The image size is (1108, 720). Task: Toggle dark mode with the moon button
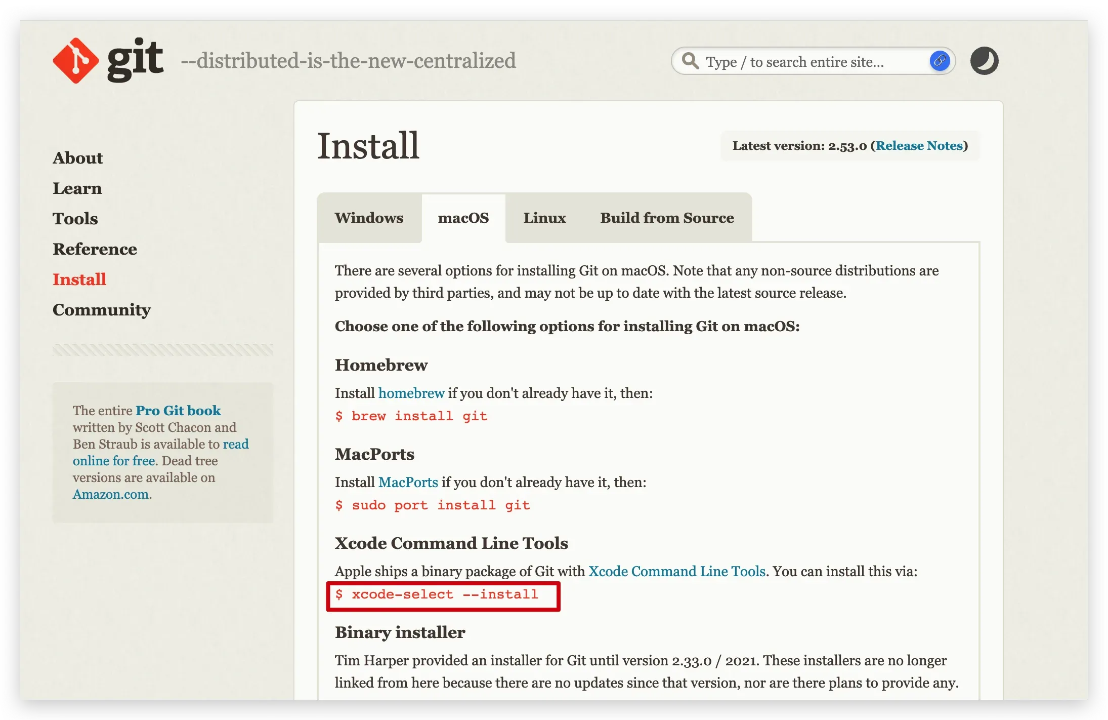coord(984,61)
